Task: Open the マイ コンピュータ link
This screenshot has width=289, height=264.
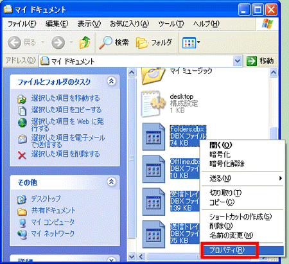Action: 53,222
